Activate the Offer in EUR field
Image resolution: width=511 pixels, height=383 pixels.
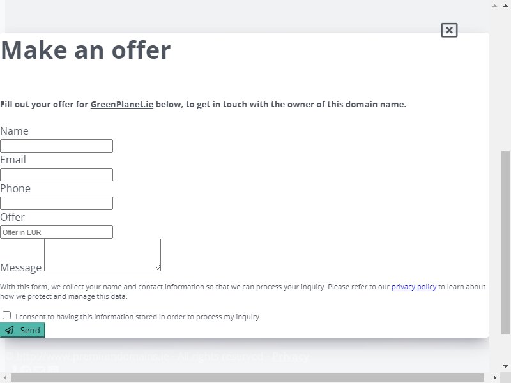pos(56,232)
